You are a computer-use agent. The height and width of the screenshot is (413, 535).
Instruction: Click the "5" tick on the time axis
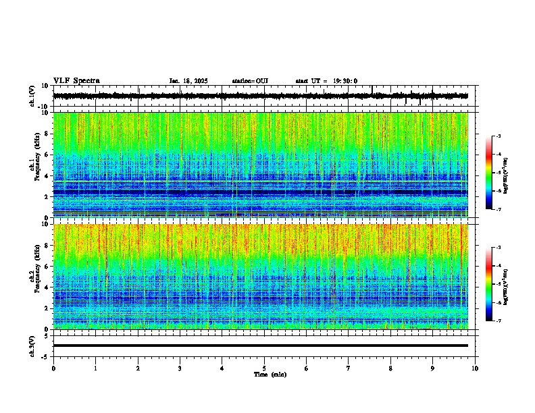coord(264,368)
